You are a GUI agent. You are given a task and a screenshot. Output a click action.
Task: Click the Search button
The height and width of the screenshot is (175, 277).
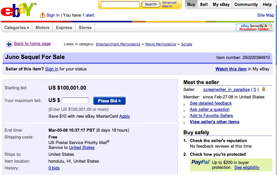151,4
